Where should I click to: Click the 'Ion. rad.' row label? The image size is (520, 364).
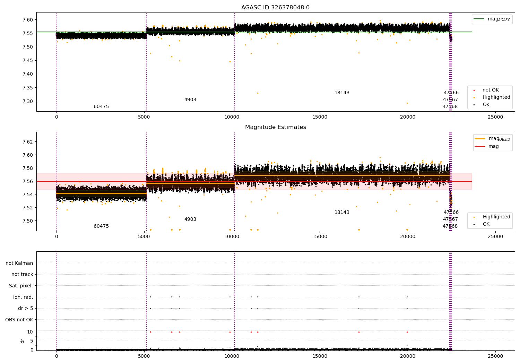coord(23,297)
